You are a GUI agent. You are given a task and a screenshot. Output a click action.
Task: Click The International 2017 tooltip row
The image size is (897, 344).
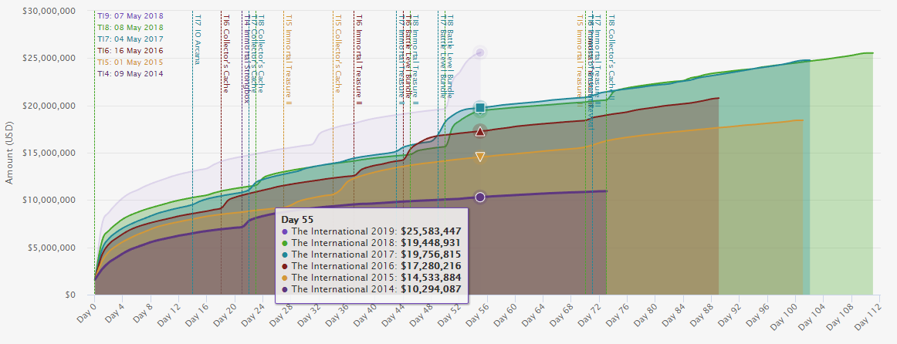(372, 255)
